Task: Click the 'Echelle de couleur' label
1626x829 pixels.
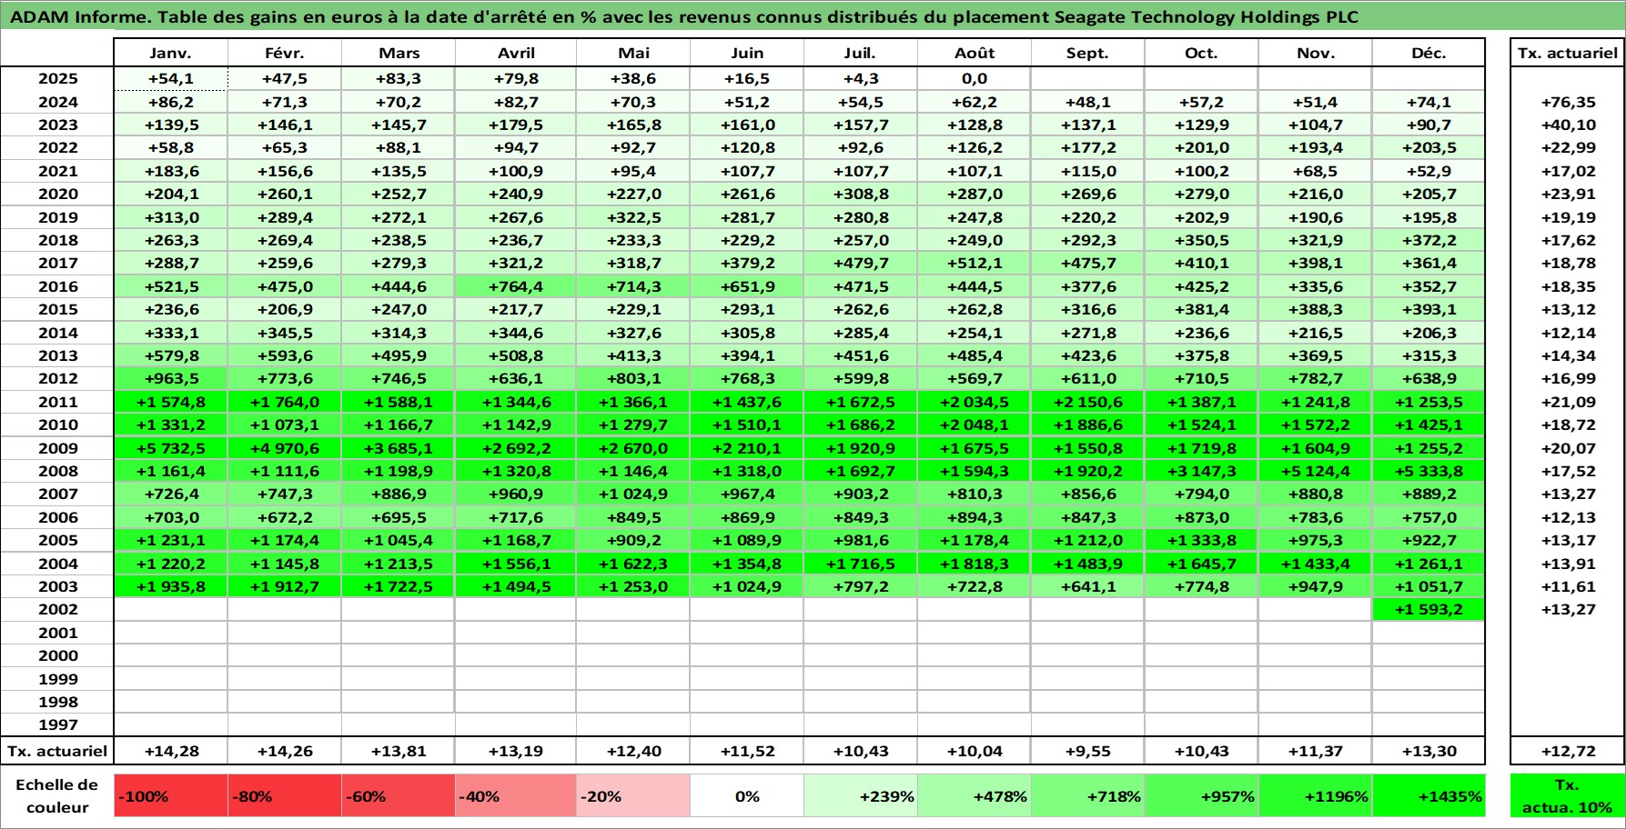Action: click(57, 796)
